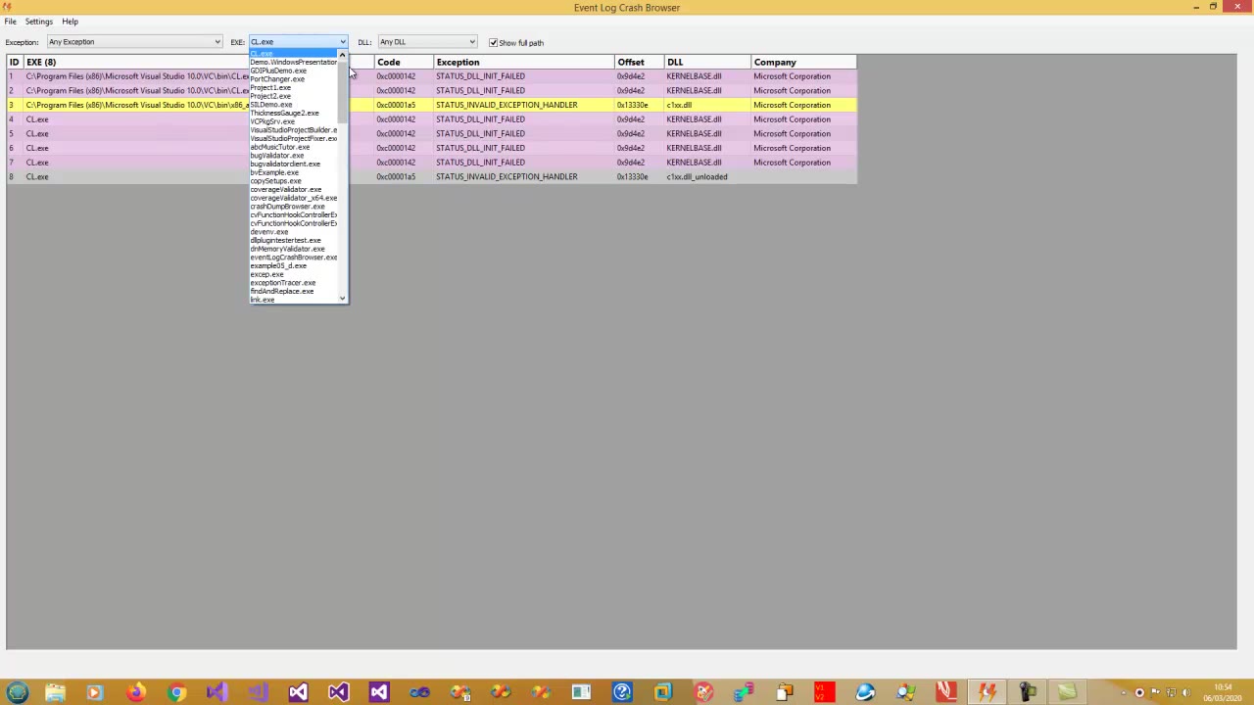This screenshot has width=1254, height=705.
Task: Open File Explorer in the taskbar
Action: [x=54, y=692]
